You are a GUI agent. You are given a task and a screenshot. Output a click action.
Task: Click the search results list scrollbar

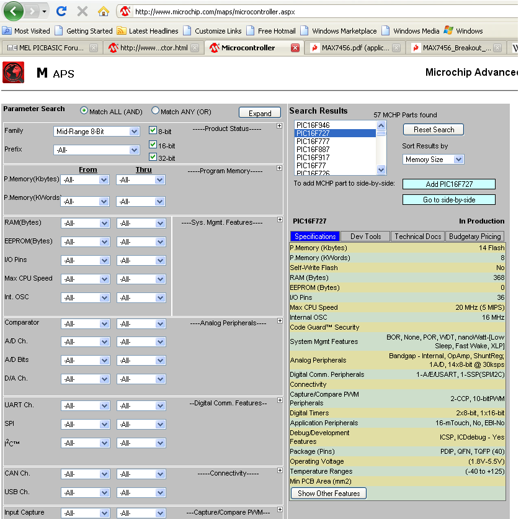pyautogui.click(x=381, y=149)
